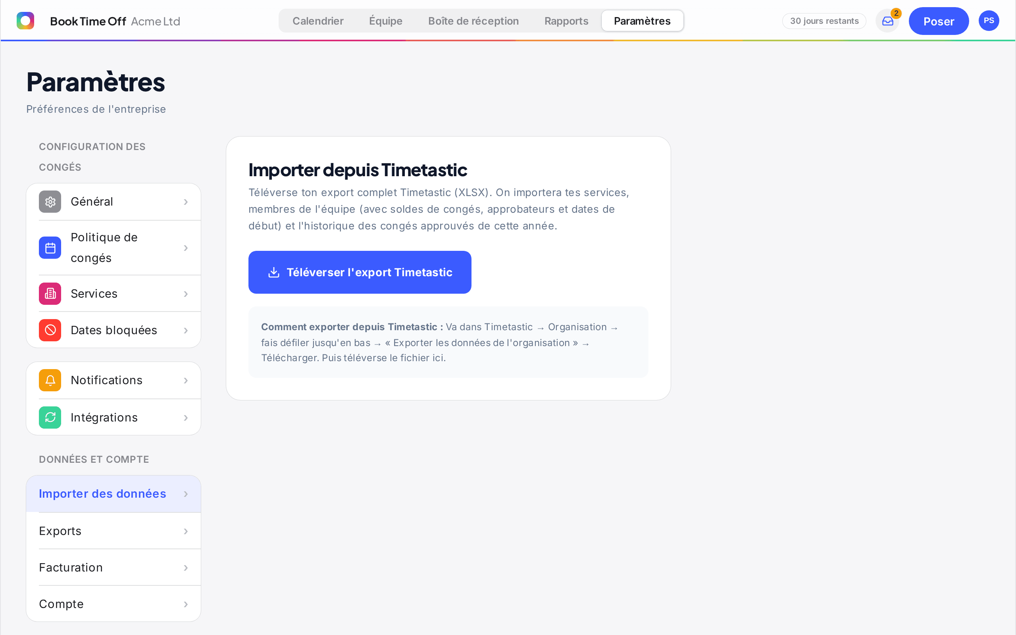Expand the Notifications chevron
This screenshot has height=635, width=1016.
186,381
